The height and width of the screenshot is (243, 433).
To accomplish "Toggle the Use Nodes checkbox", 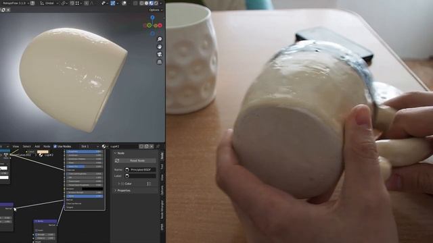I will coord(55,146).
